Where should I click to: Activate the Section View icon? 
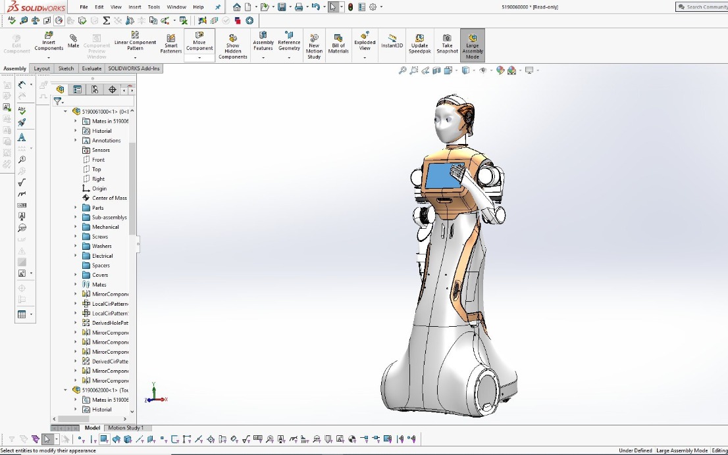click(x=437, y=70)
